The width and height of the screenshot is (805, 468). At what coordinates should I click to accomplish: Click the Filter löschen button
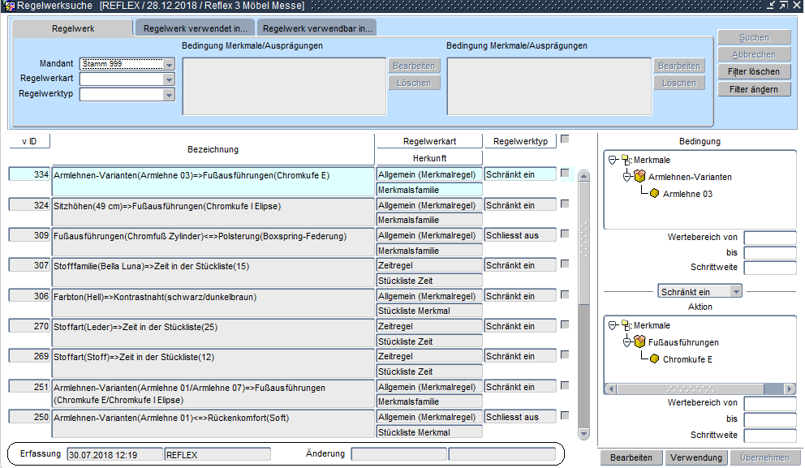click(754, 72)
